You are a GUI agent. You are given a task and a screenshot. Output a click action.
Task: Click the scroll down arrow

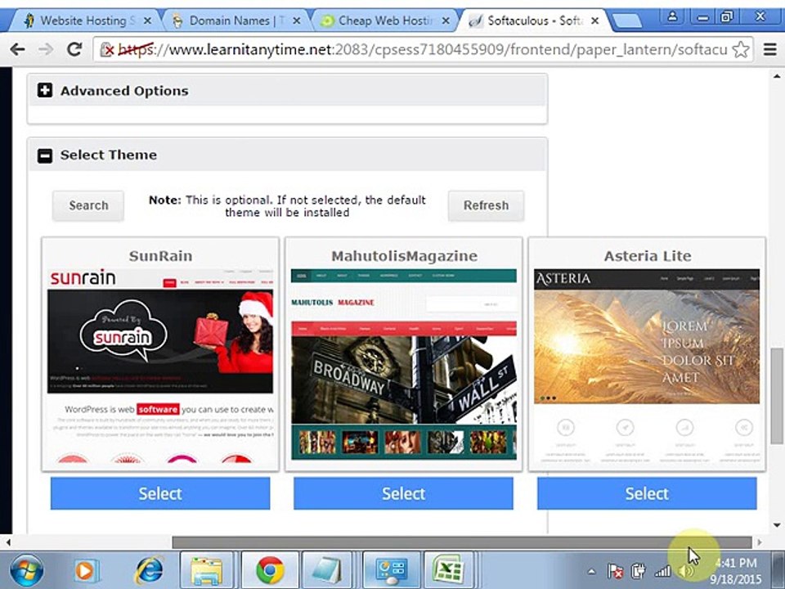[777, 525]
